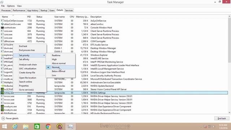Click the system tray clock

tap(223, 126)
